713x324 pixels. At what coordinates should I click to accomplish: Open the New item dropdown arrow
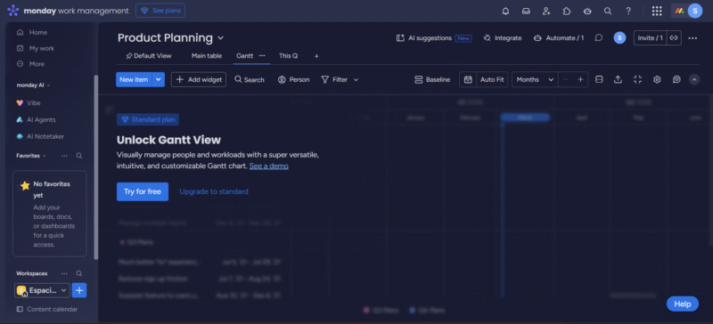(x=159, y=79)
